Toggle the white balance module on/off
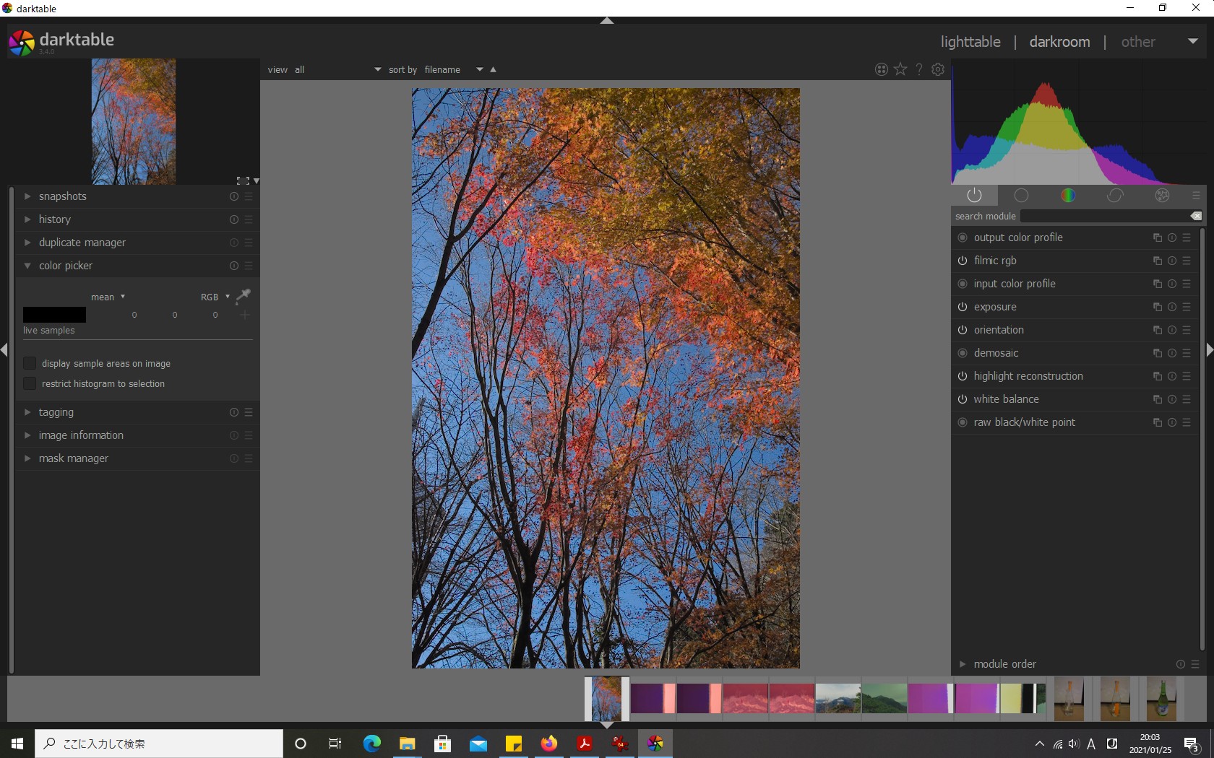Viewport: 1214px width, 758px height. coord(963,399)
